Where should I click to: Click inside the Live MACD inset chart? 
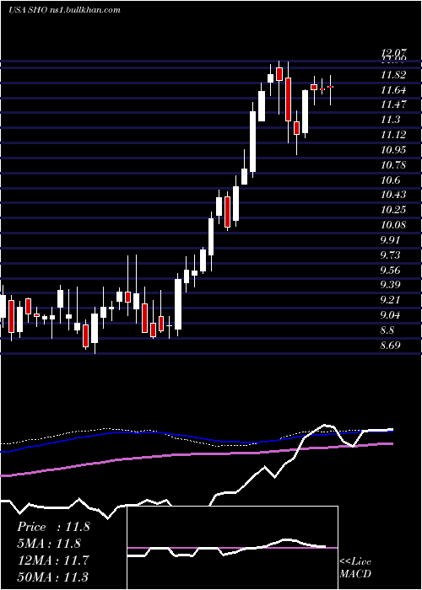(x=232, y=548)
